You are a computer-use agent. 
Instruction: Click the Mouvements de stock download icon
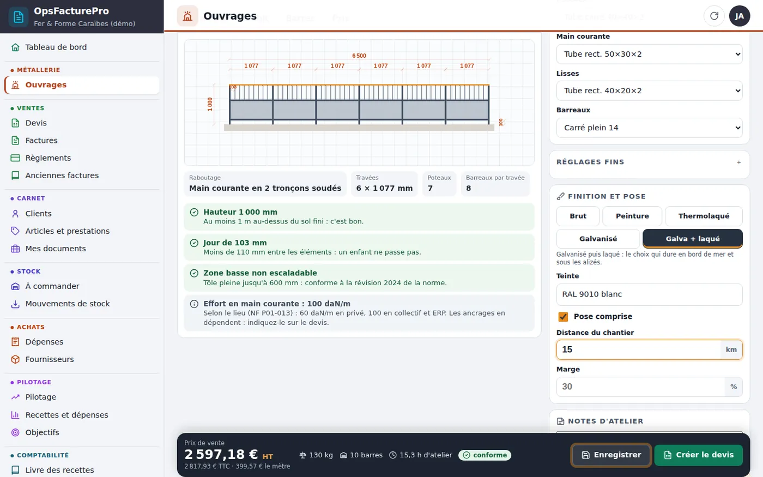tap(15, 304)
